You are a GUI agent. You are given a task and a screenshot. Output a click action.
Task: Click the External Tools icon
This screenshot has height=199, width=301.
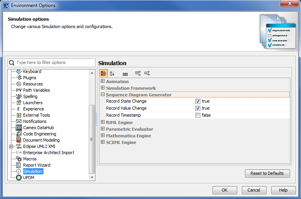19,115
